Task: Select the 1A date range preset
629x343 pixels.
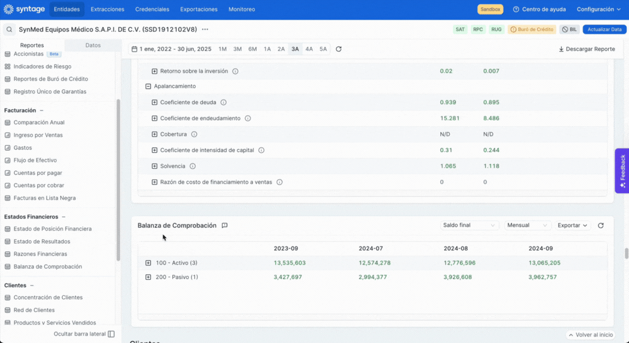Action: tap(267, 49)
